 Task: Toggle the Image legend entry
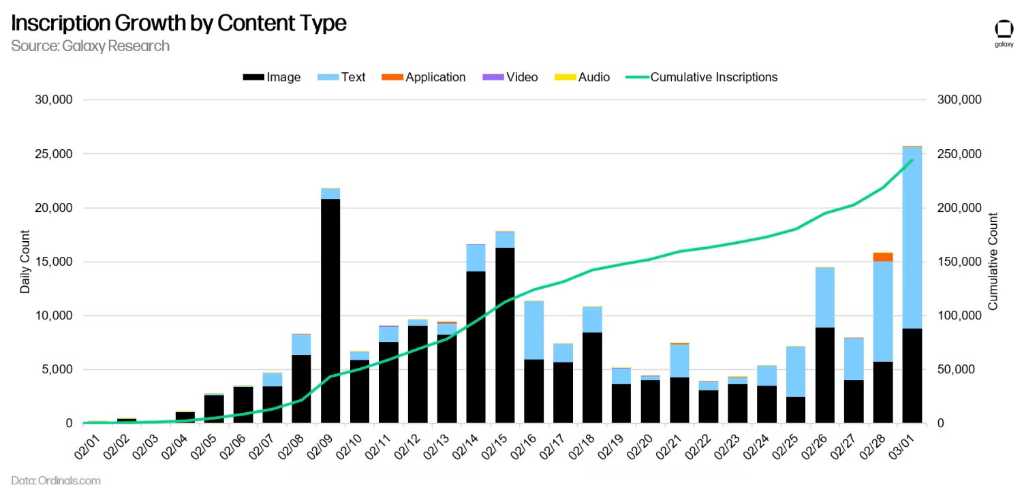(272, 77)
